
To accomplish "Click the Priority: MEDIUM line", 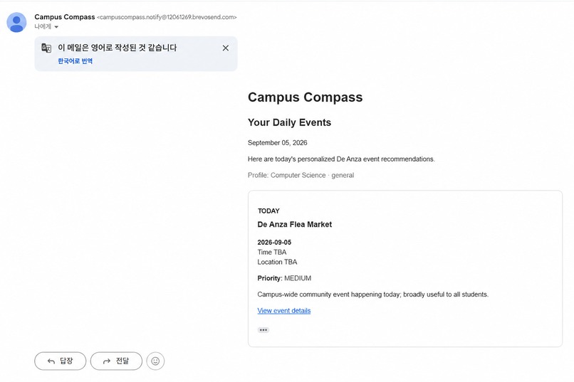I will tap(284, 278).
